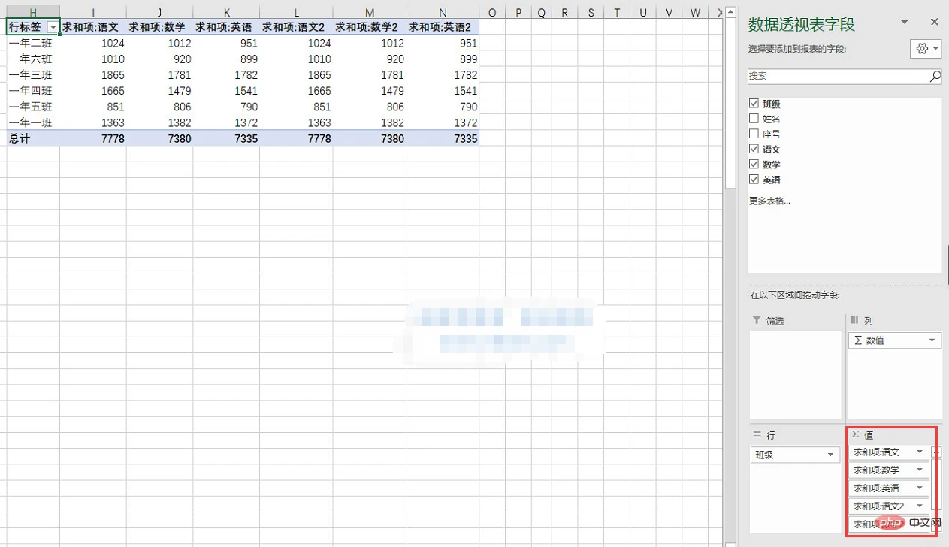The height and width of the screenshot is (547, 949).
Task: Click the 1382 value under 求和项:数学2
Action: pos(370,122)
